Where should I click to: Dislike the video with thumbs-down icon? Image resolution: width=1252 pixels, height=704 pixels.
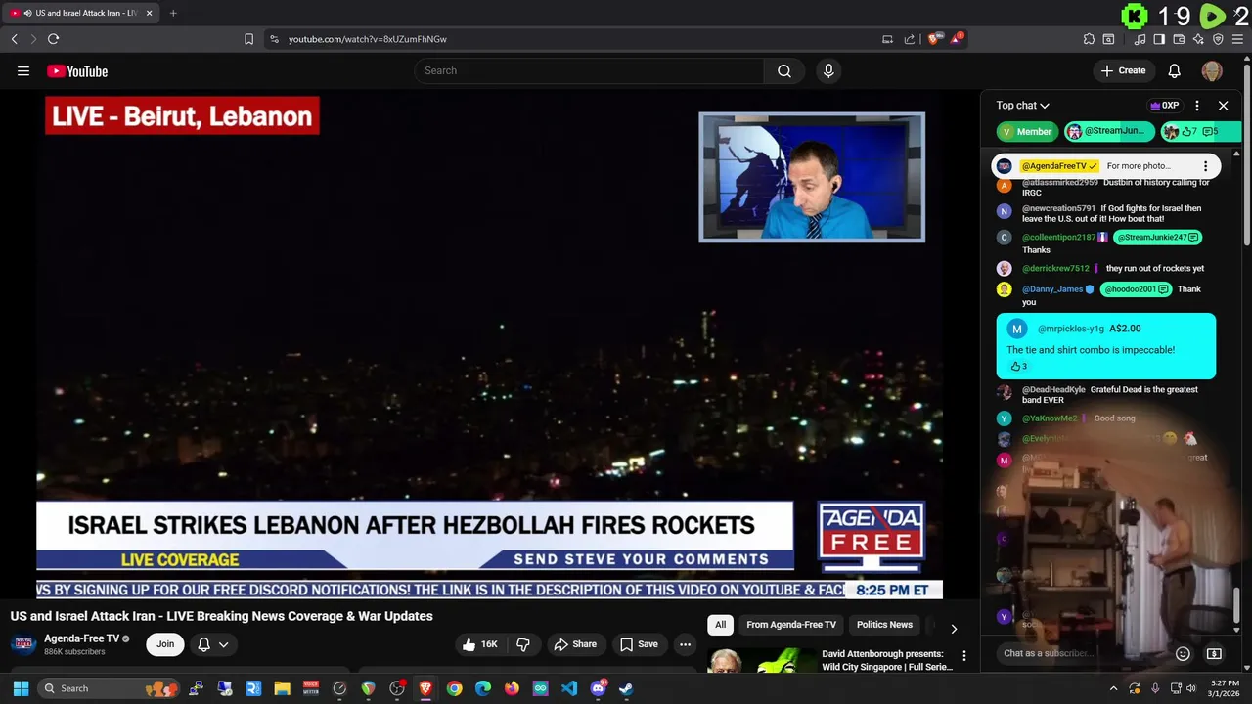[523, 644]
